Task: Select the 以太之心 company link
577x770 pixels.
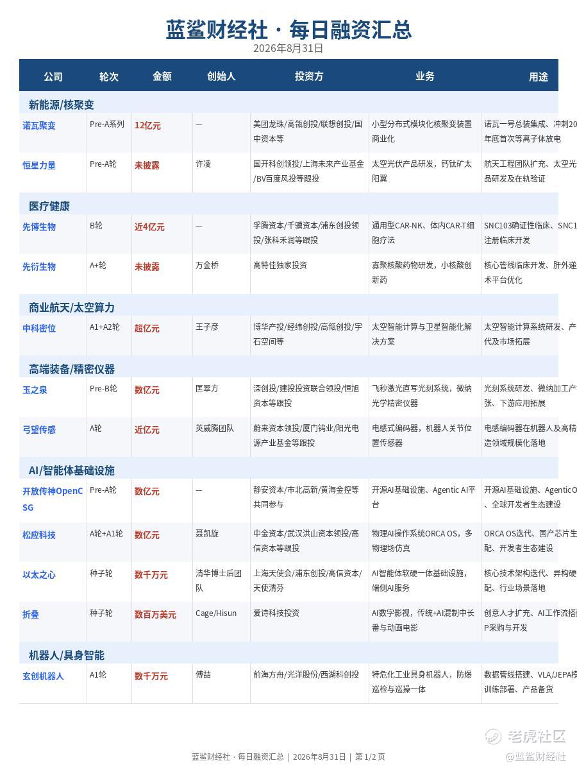Action: click(39, 575)
